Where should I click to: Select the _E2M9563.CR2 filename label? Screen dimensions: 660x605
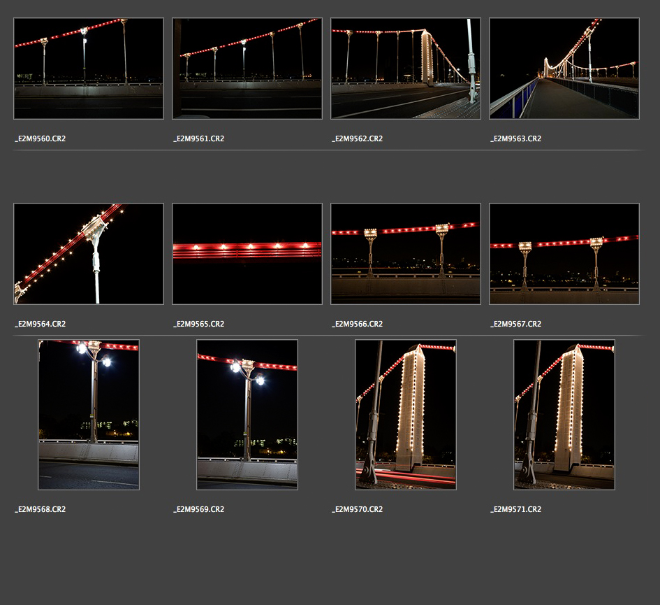pos(516,139)
